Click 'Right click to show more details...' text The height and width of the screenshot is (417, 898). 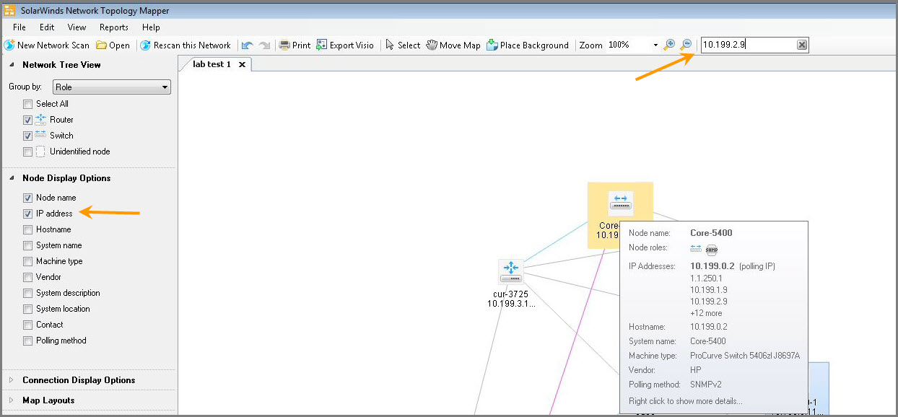coord(685,401)
